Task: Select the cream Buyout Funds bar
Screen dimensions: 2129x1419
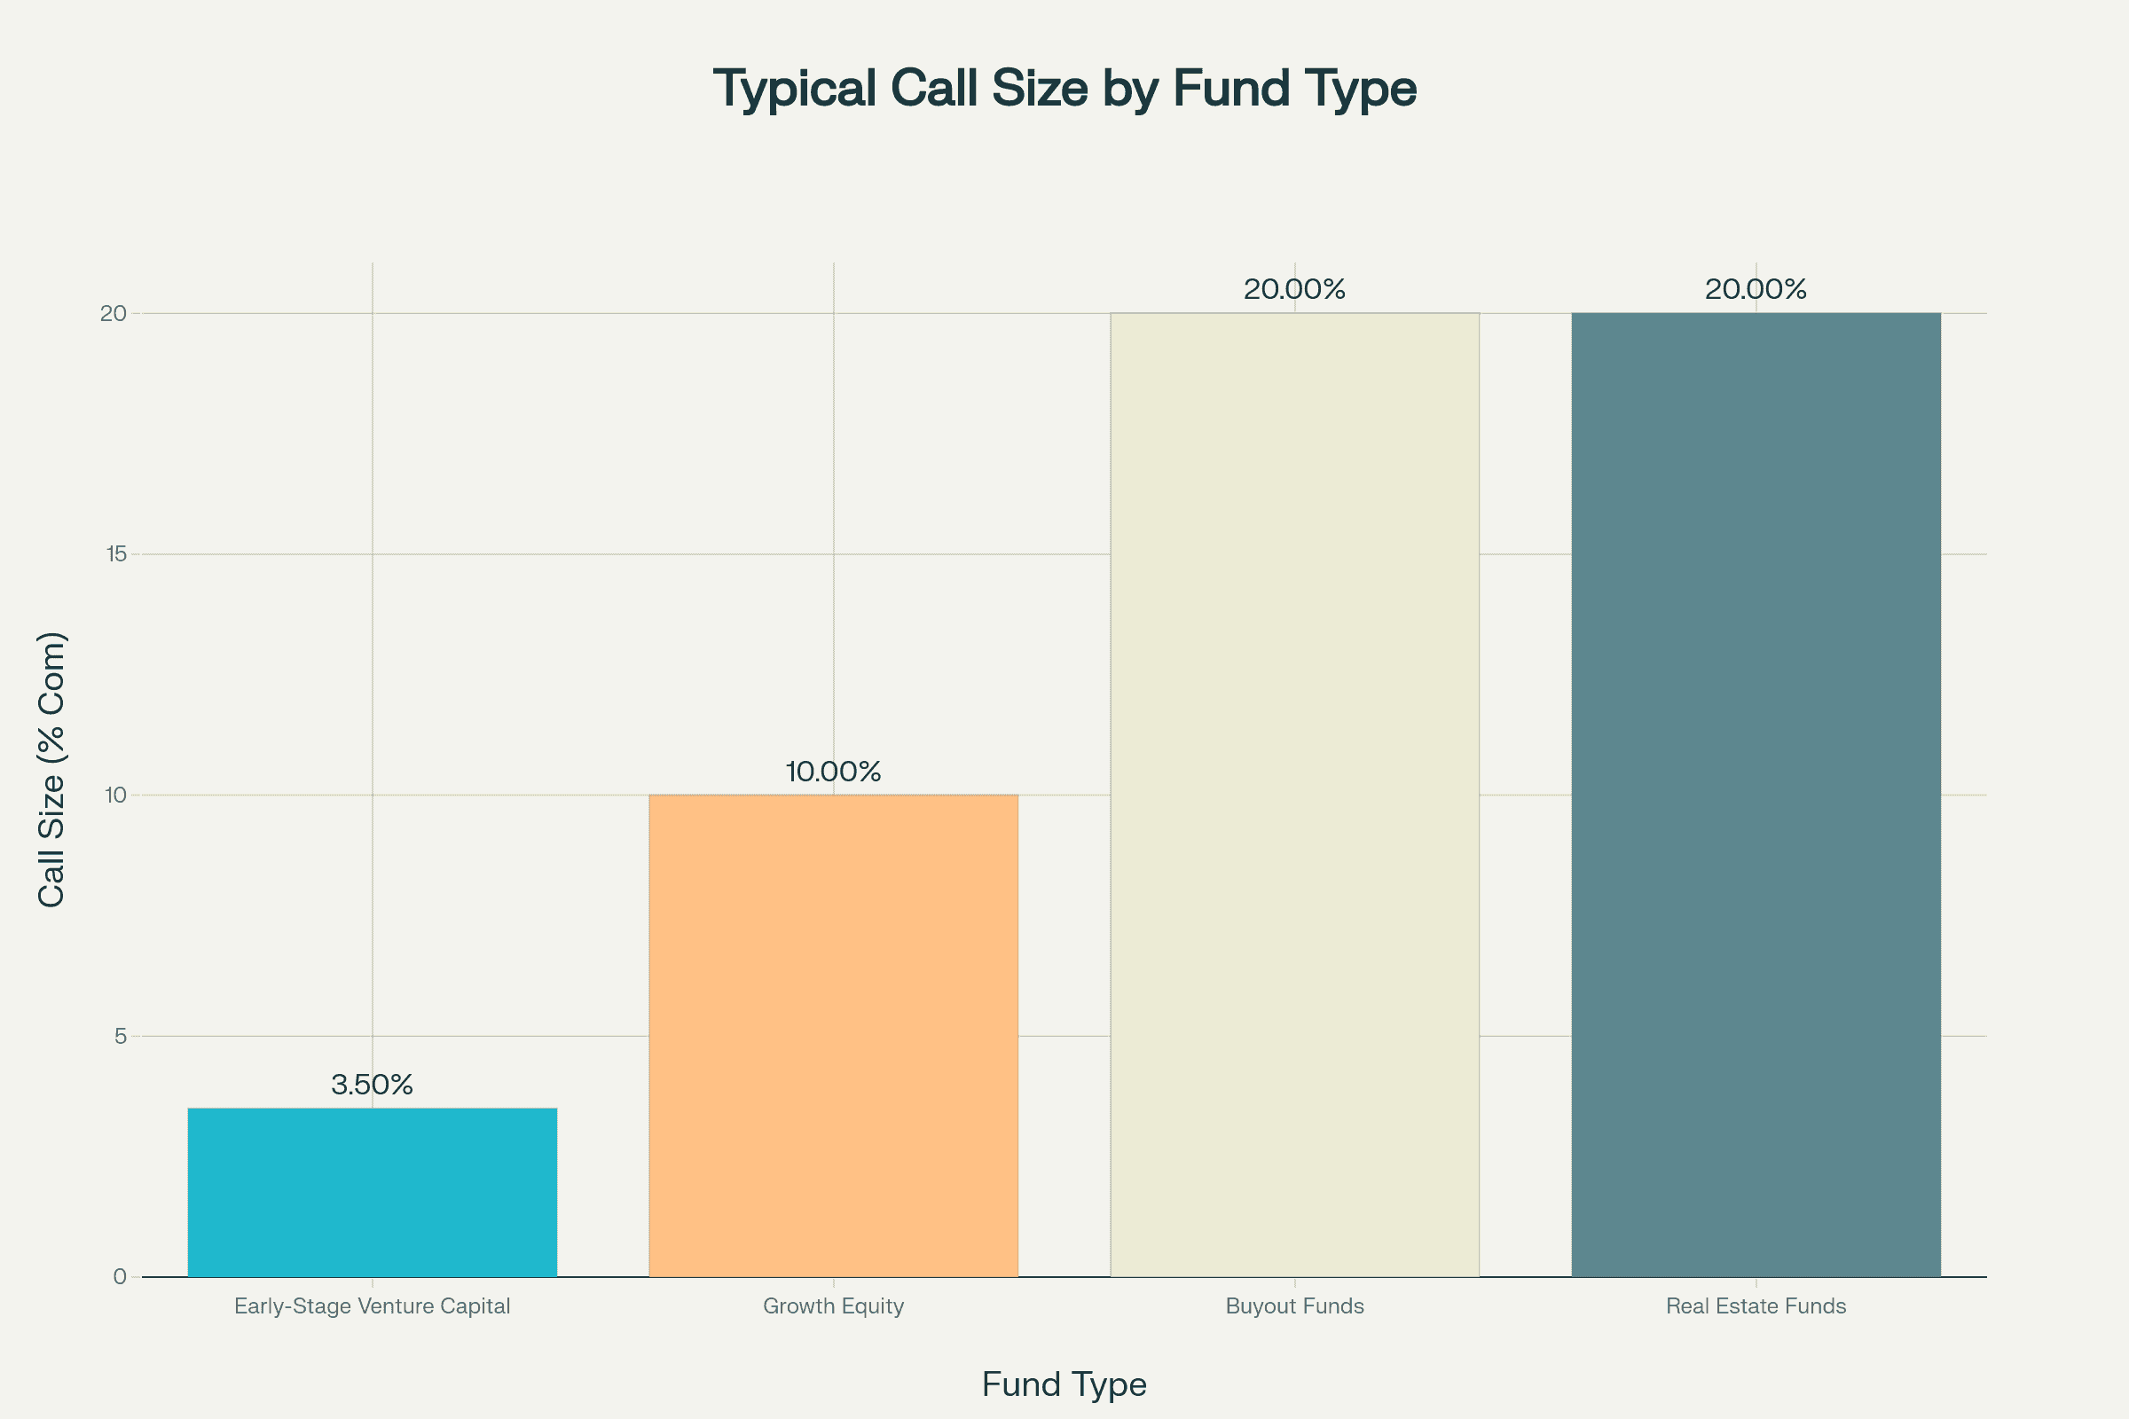Action: [x=1294, y=795]
